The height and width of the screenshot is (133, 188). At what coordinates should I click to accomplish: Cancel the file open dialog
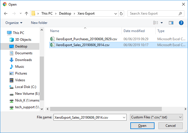pos(171,126)
